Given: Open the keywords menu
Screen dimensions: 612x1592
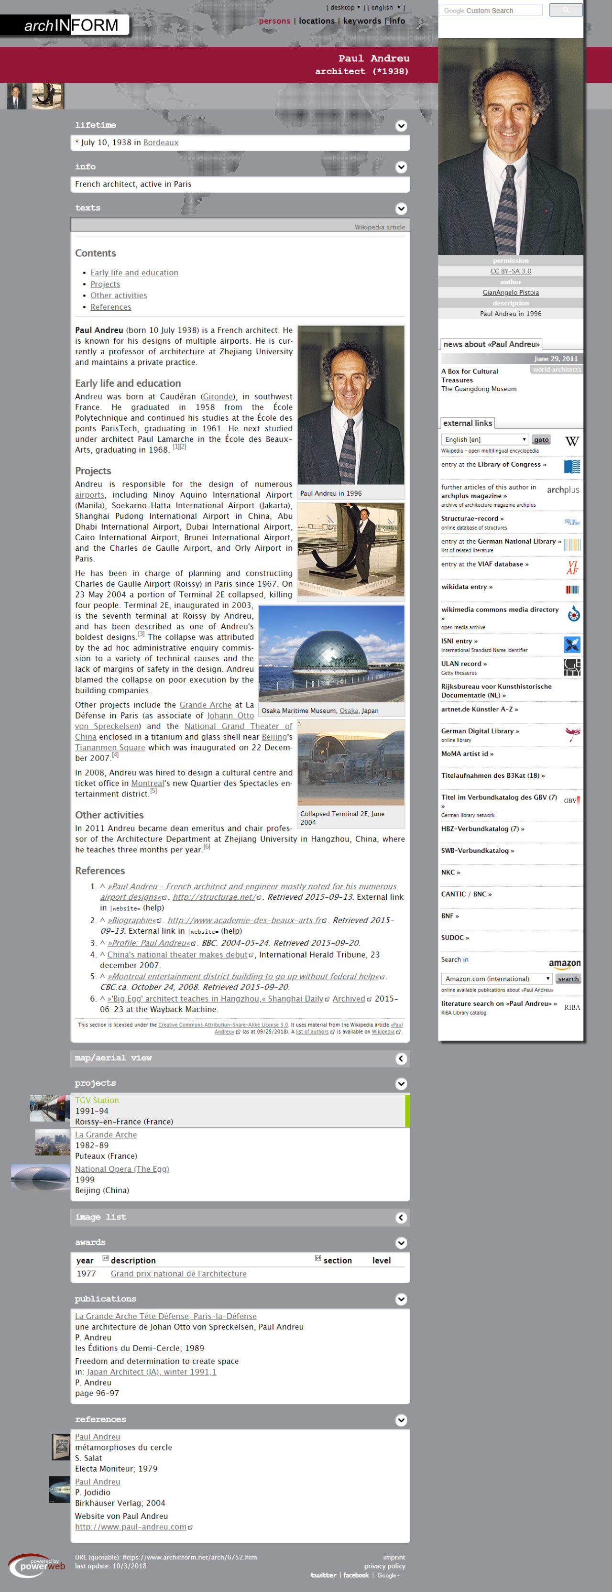Looking at the screenshot, I should 362,21.
